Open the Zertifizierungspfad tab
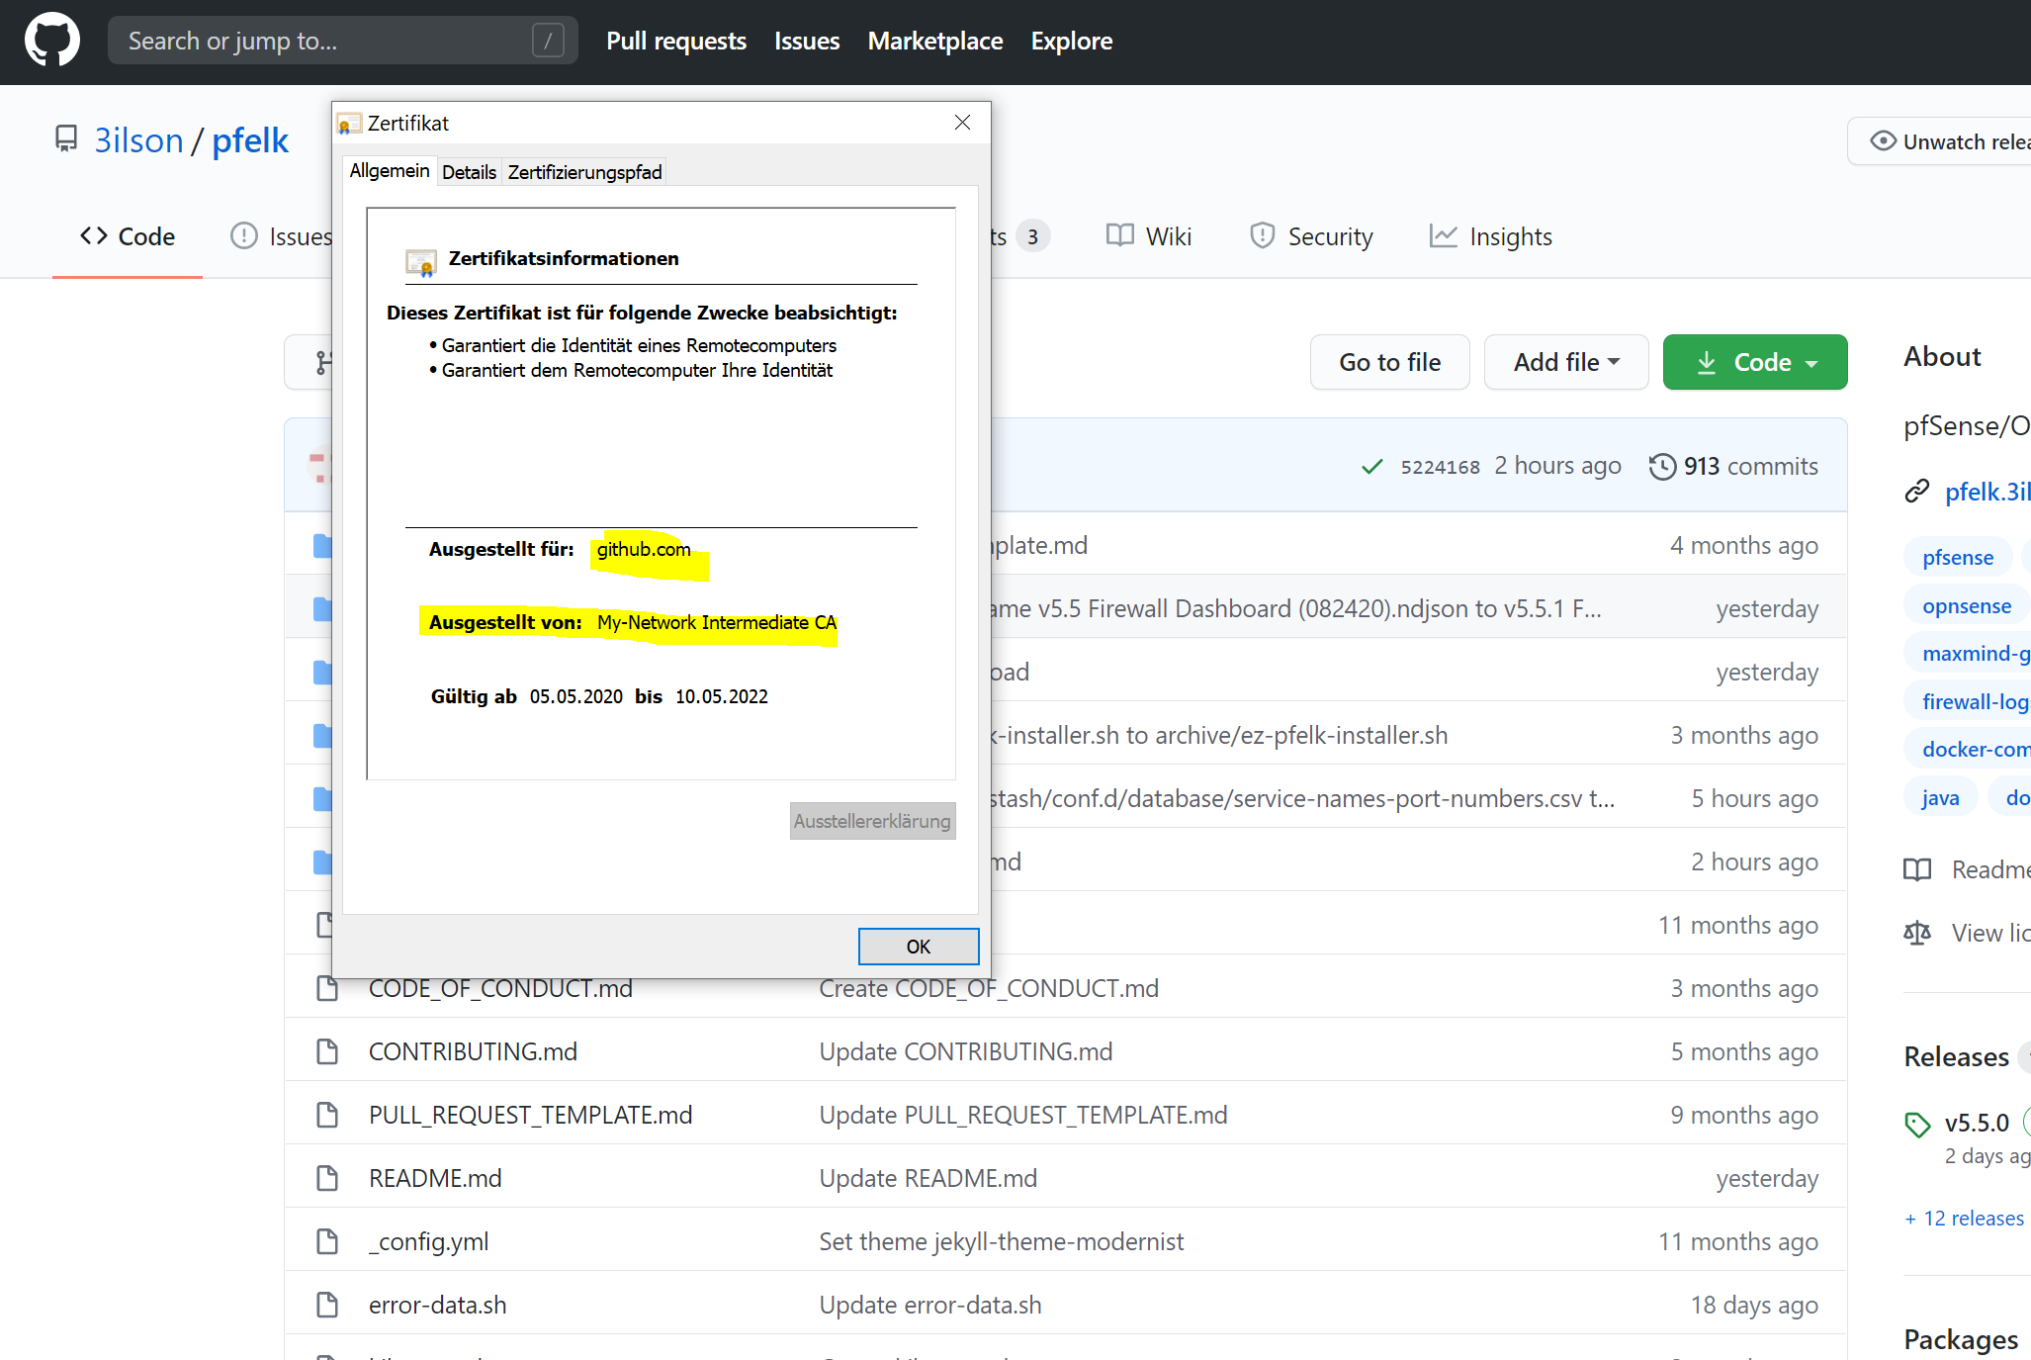 tap(585, 172)
